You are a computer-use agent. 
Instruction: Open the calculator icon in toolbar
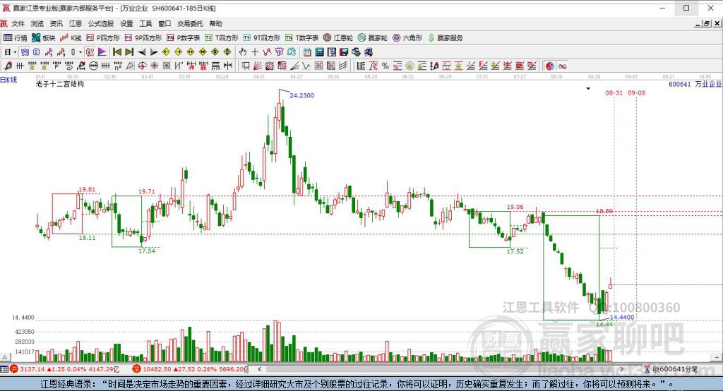(320, 52)
